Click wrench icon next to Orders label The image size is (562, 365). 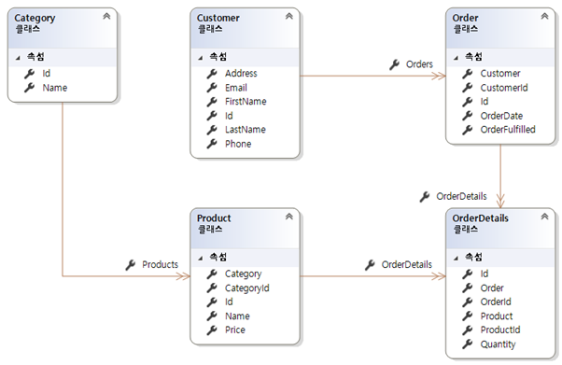(x=394, y=64)
